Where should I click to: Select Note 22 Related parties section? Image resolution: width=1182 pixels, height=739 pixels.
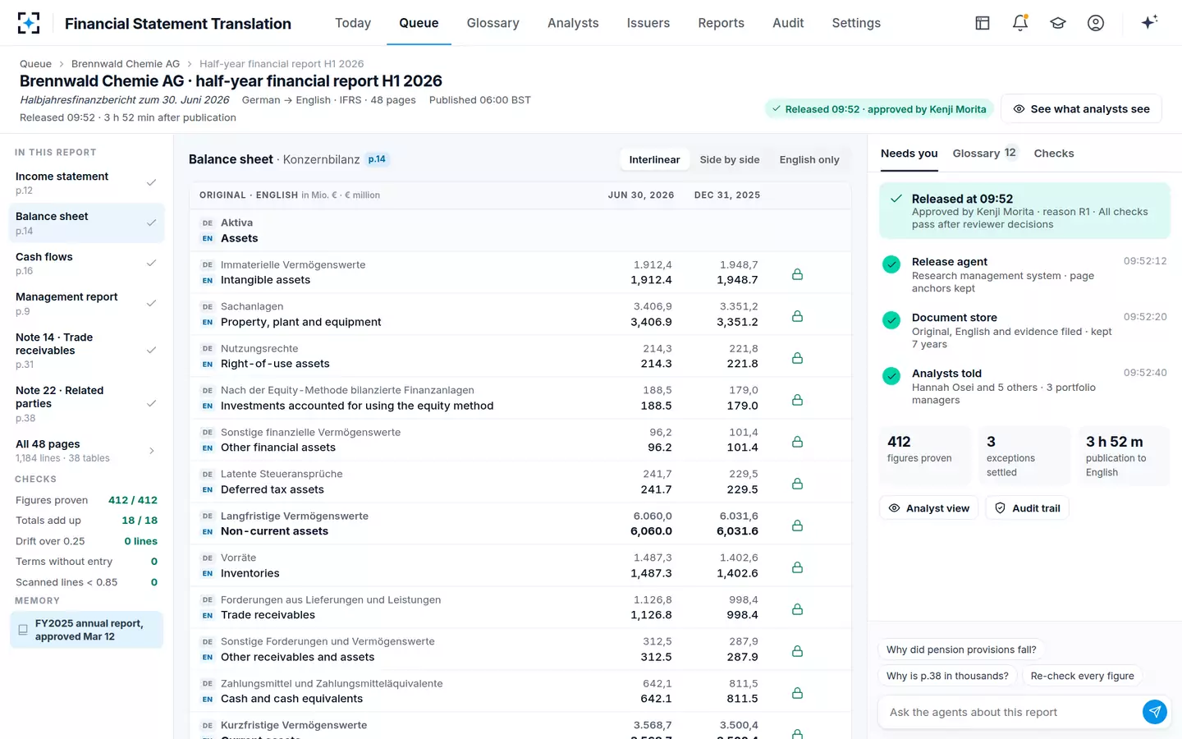click(x=86, y=403)
